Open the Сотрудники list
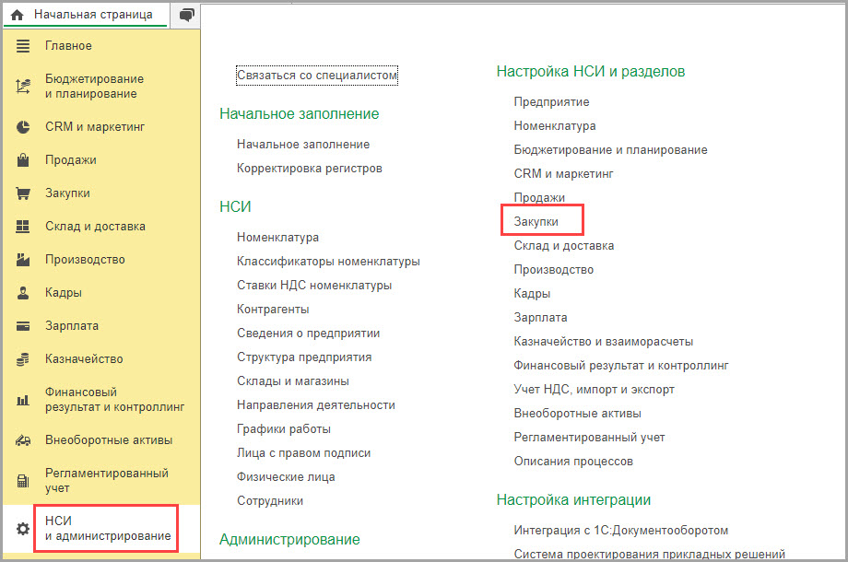 270,501
